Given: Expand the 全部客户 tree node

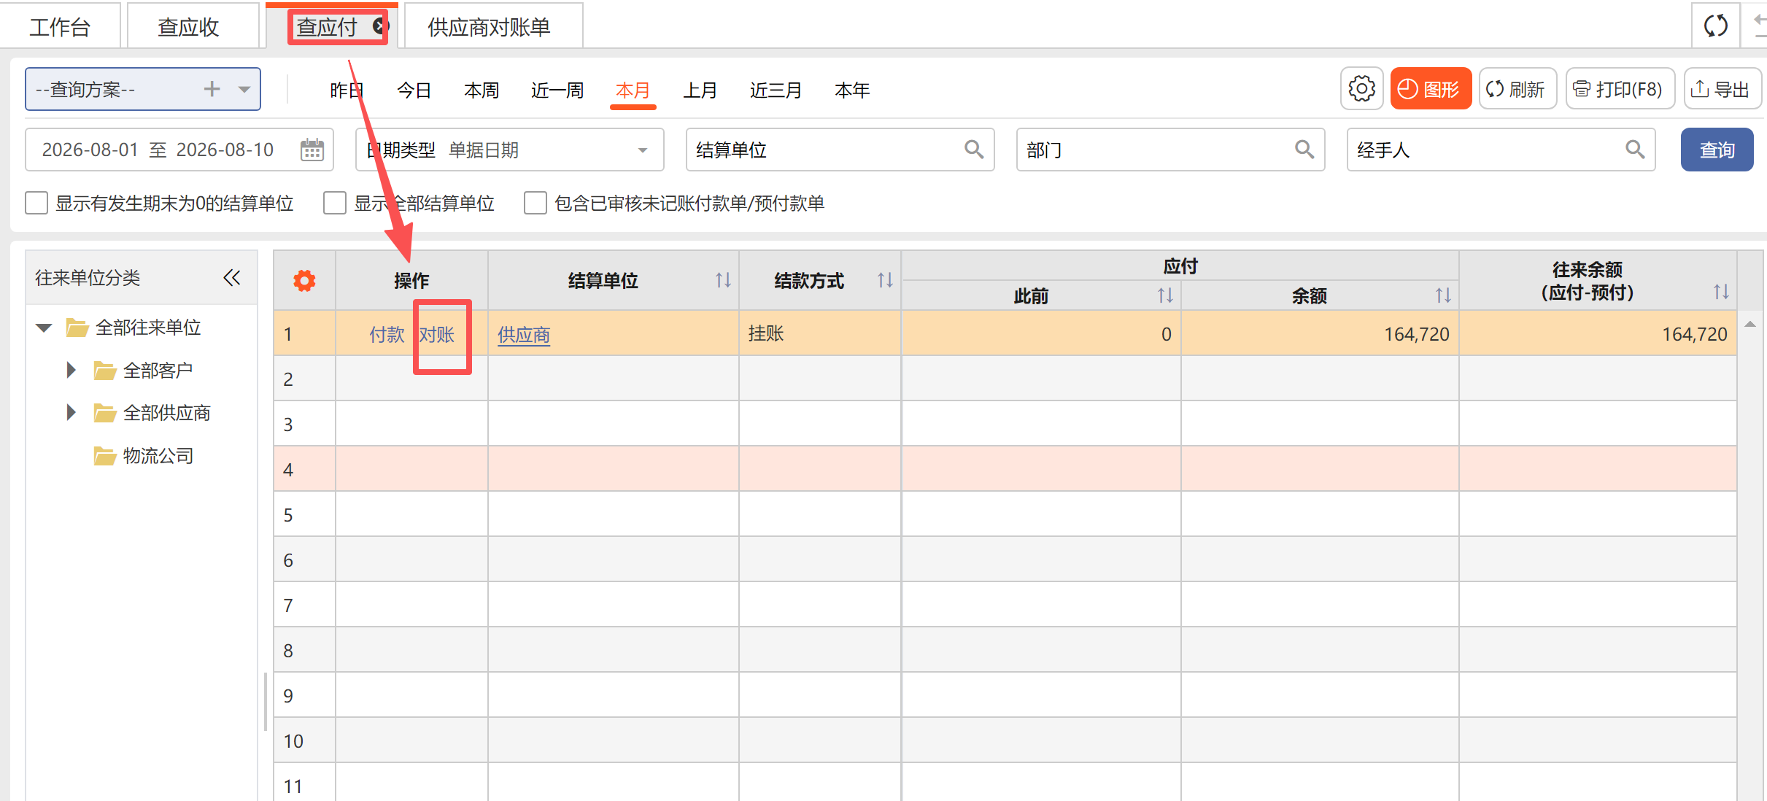Looking at the screenshot, I should pyautogui.click(x=71, y=370).
